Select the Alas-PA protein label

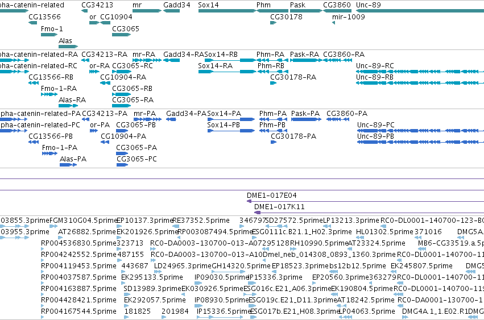(x=73, y=159)
